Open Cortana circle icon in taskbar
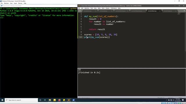Viewport: 186px width, 104px height. click(40, 100)
